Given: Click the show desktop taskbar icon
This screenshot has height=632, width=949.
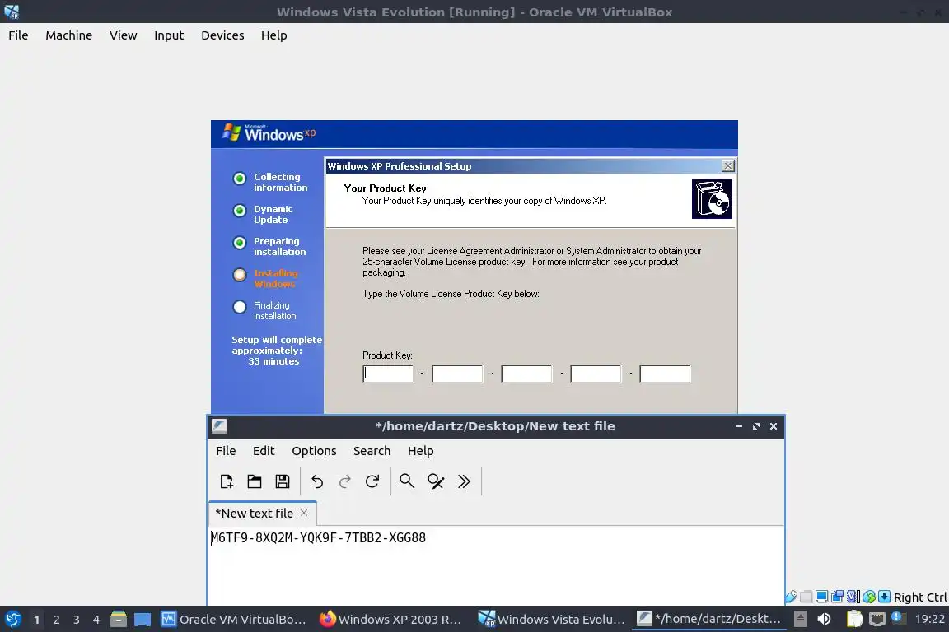Looking at the screenshot, I should click(143, 620).
